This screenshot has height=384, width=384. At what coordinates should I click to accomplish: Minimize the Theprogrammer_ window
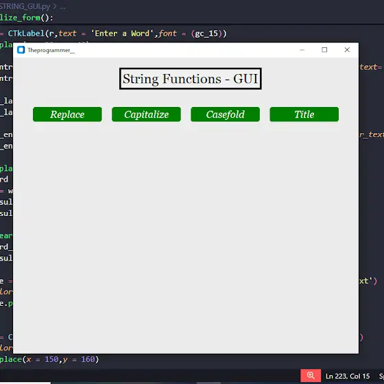(x=302, y=50)
